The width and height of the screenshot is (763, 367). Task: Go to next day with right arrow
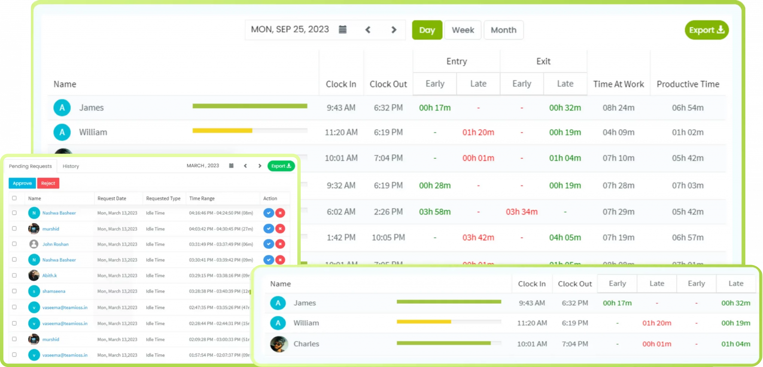tap(394, 30)
